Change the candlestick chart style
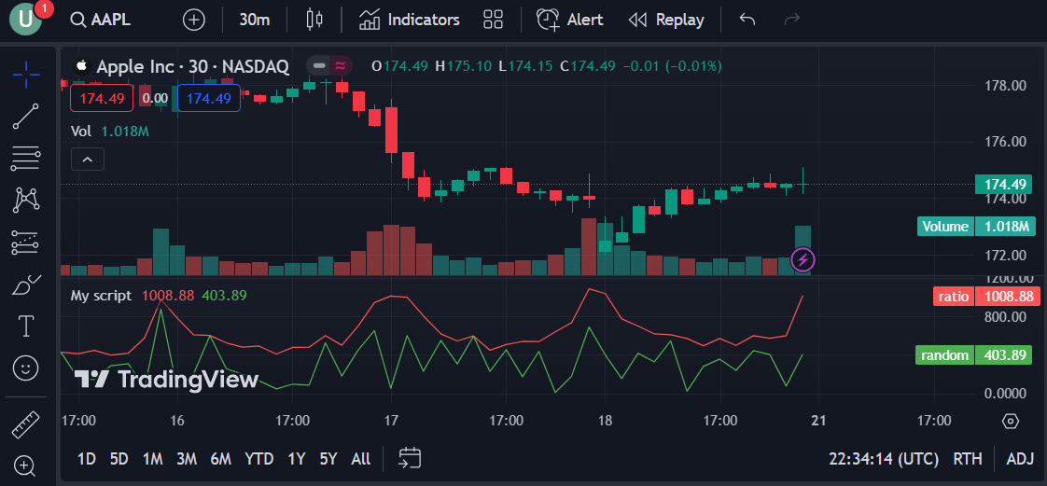Screen dimensions: 1047x486 coord(314,20)
